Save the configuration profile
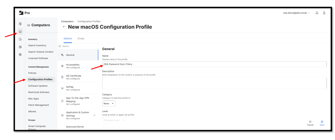Image resolution: width=335 pixels, height=140 pixels. point(322,123)
